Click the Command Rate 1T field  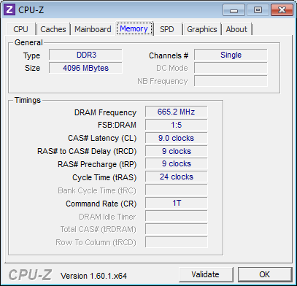(177, 203)
